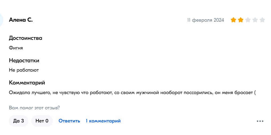Click the third (grey) rating star
The height and width of the screenshot is (135, 271).
(248, 20)
